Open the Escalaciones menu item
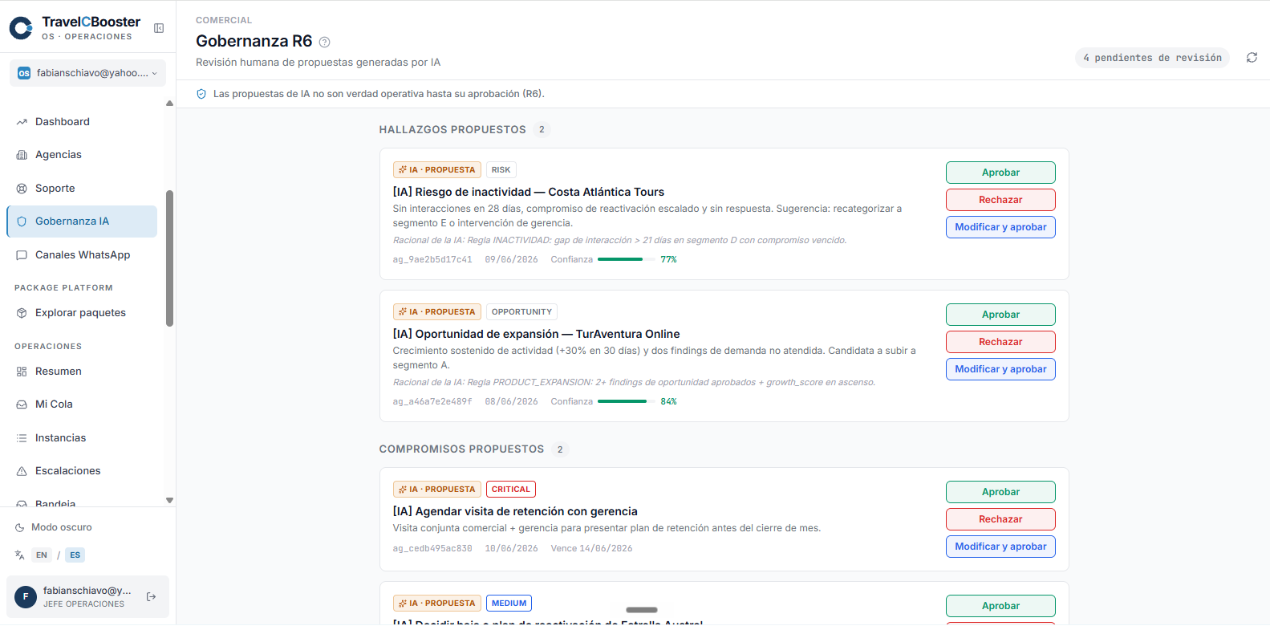This screenshot has width=1270, height=626. click(82, 471)
